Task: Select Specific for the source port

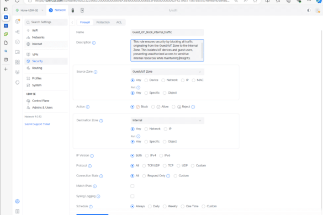Action: 146,93
